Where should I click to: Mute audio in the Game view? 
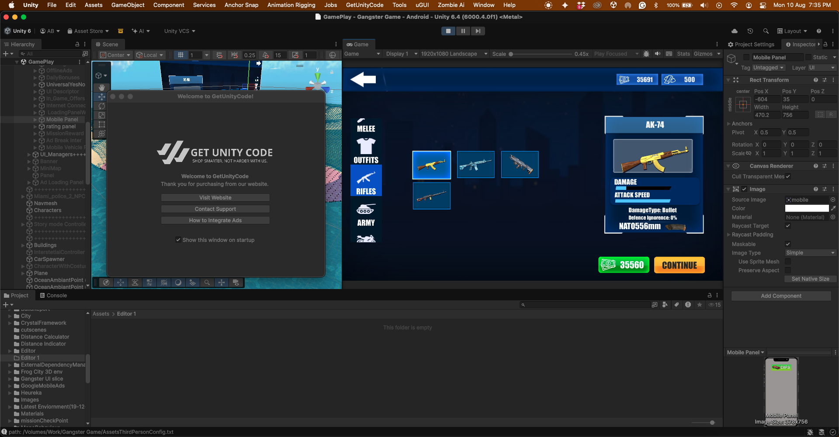point(658,54)
